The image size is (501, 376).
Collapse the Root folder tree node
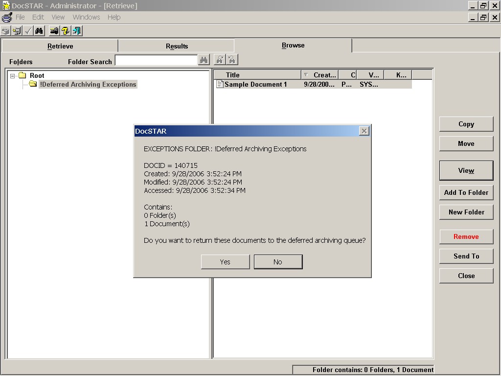(12, 76)
